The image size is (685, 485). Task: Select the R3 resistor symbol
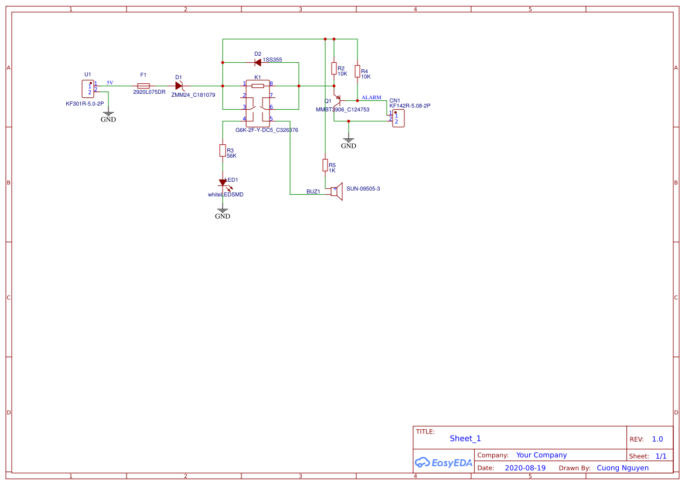click(223, 151)
